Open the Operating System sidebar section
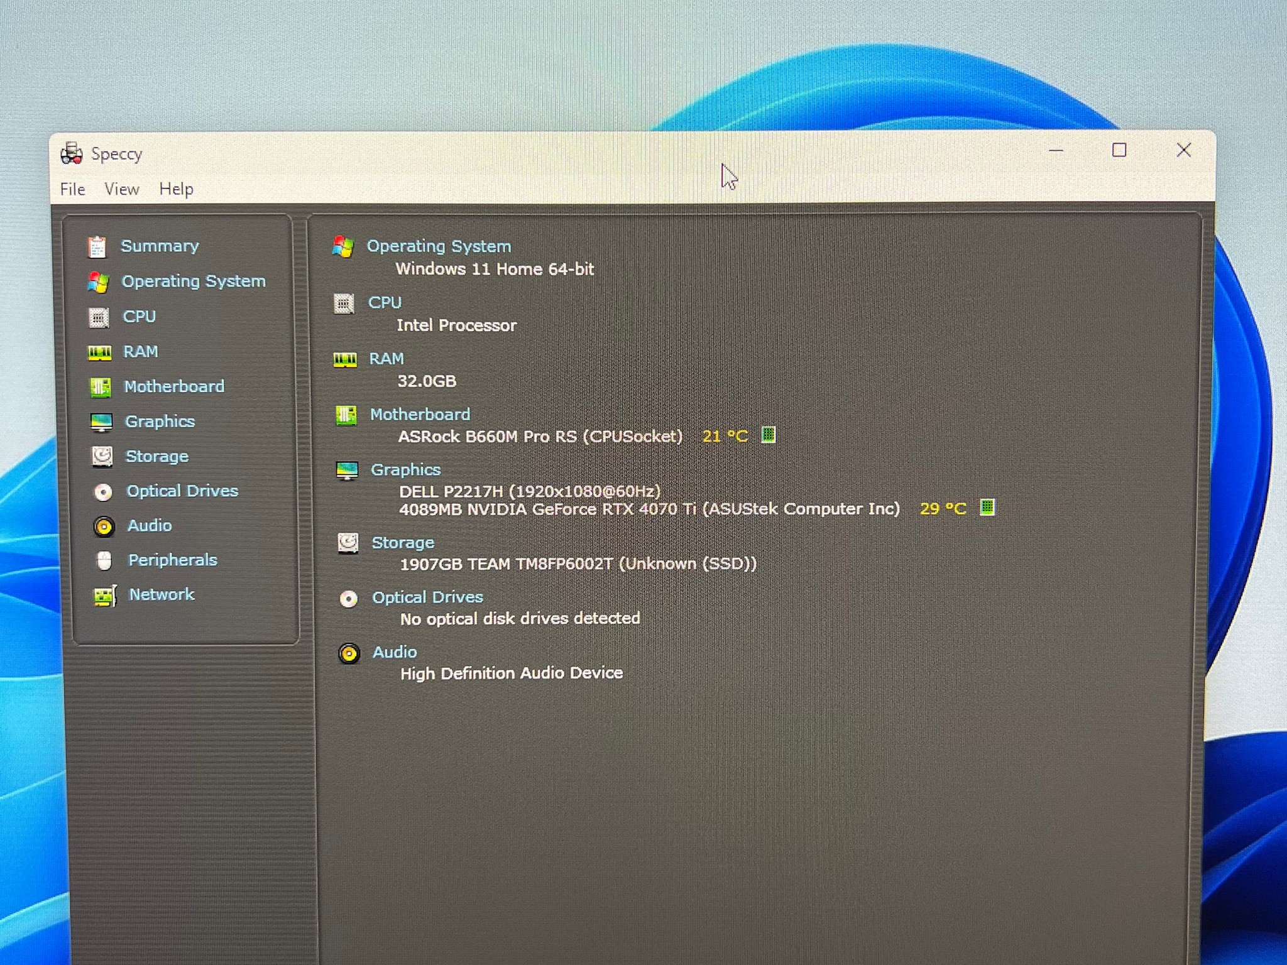1287x965 pixels. click(194, 281)
